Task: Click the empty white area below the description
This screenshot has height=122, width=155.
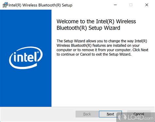Action: pyautogui.click(x=103, y=81)
